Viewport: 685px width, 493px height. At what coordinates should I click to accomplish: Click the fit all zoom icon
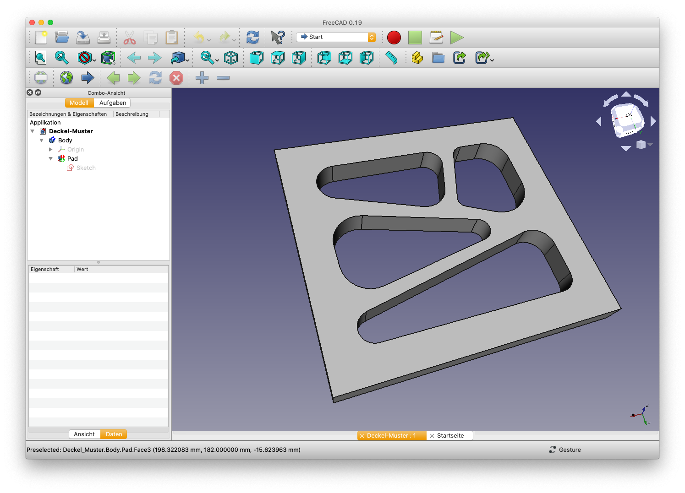[x=41, y=58]
